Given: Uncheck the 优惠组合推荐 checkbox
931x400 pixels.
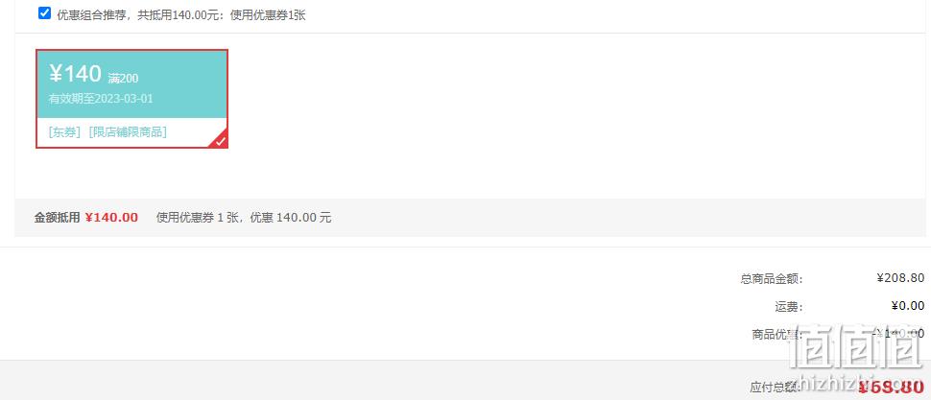Looking at the screenshot, I should point(44,13).
